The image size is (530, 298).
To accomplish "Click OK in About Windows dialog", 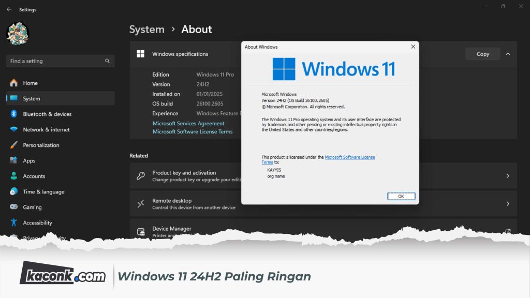I will click(x=401, y=196).
